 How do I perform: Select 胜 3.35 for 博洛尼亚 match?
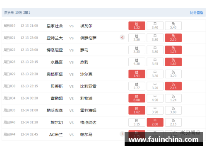137,50
